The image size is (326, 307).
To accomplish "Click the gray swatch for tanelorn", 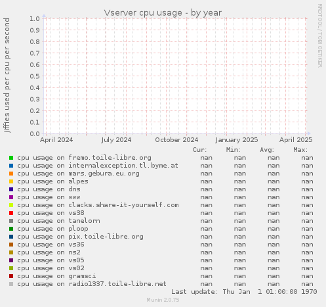I will [11, 221].
